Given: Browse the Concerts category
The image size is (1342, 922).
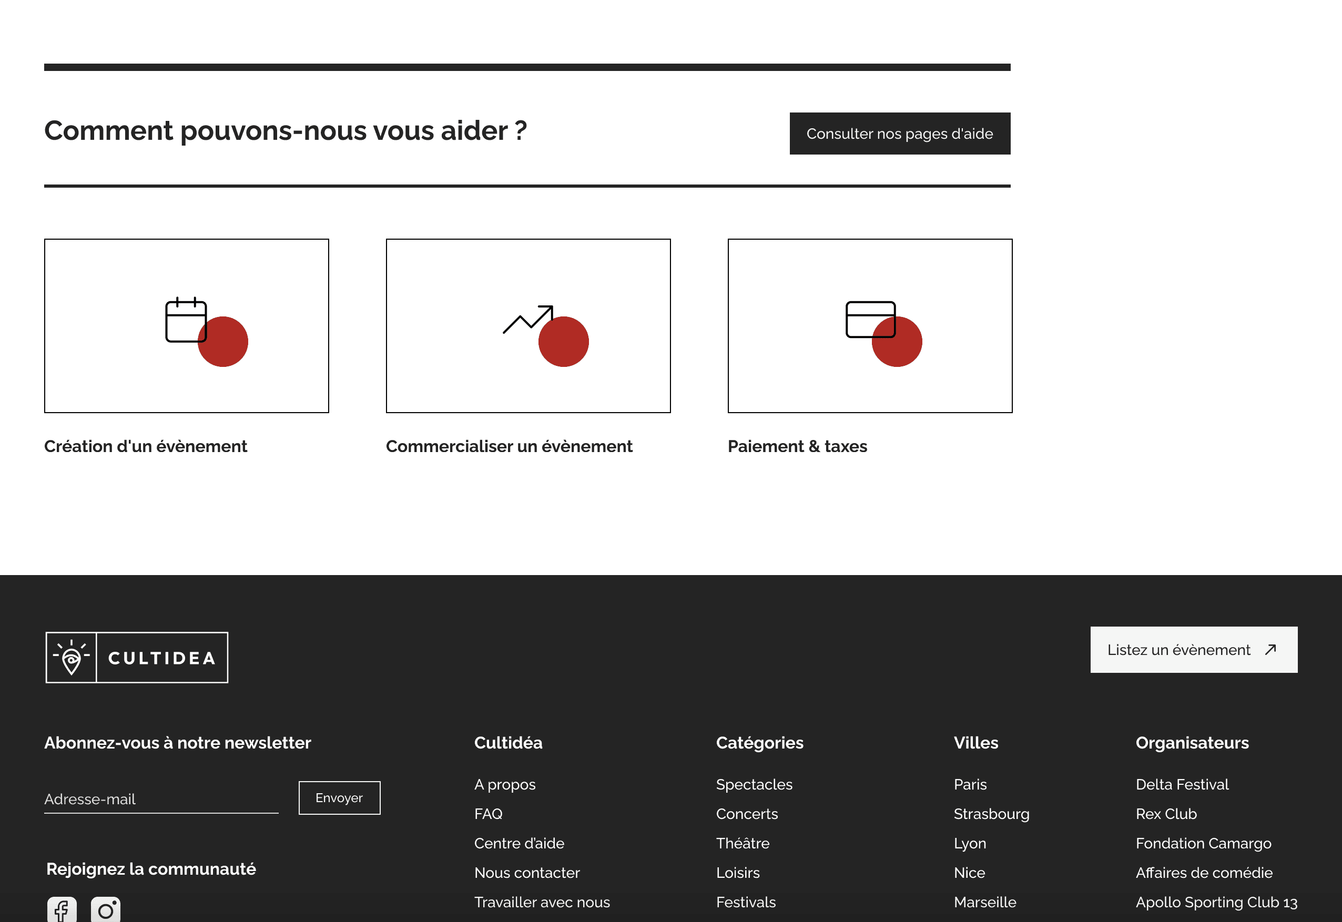Looking at the screenshot, I should pyautogui.click(x=747, y=814).
